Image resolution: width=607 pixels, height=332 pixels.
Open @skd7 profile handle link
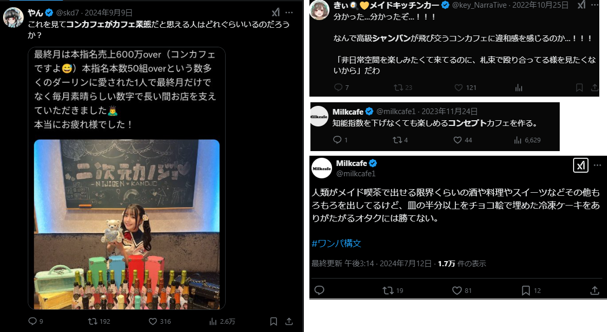click(x=68, y=13)
